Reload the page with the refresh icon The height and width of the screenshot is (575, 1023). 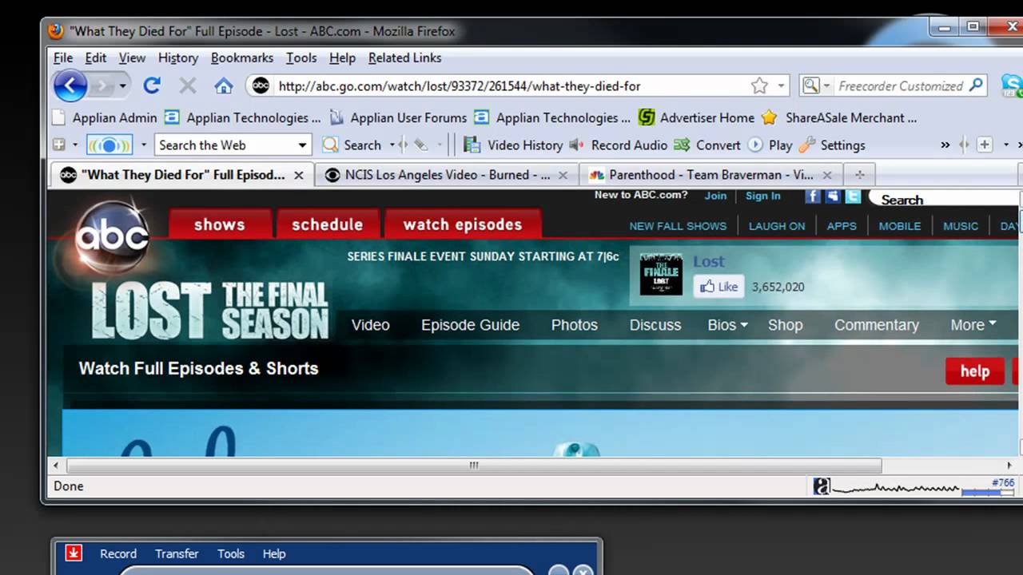pos(152,85)
